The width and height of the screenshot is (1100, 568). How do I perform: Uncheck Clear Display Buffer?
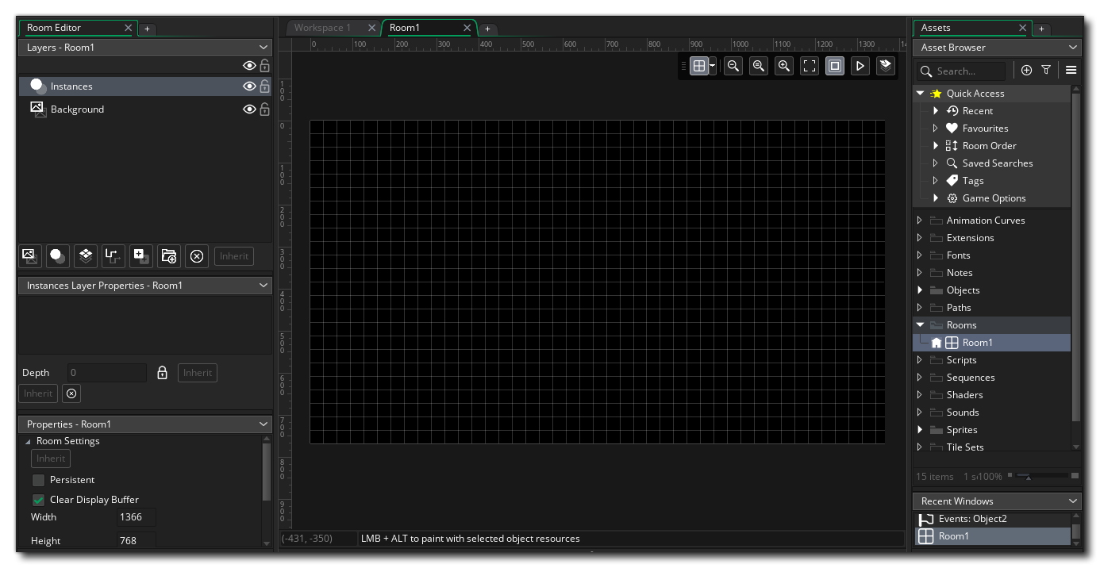click(38, 500)
